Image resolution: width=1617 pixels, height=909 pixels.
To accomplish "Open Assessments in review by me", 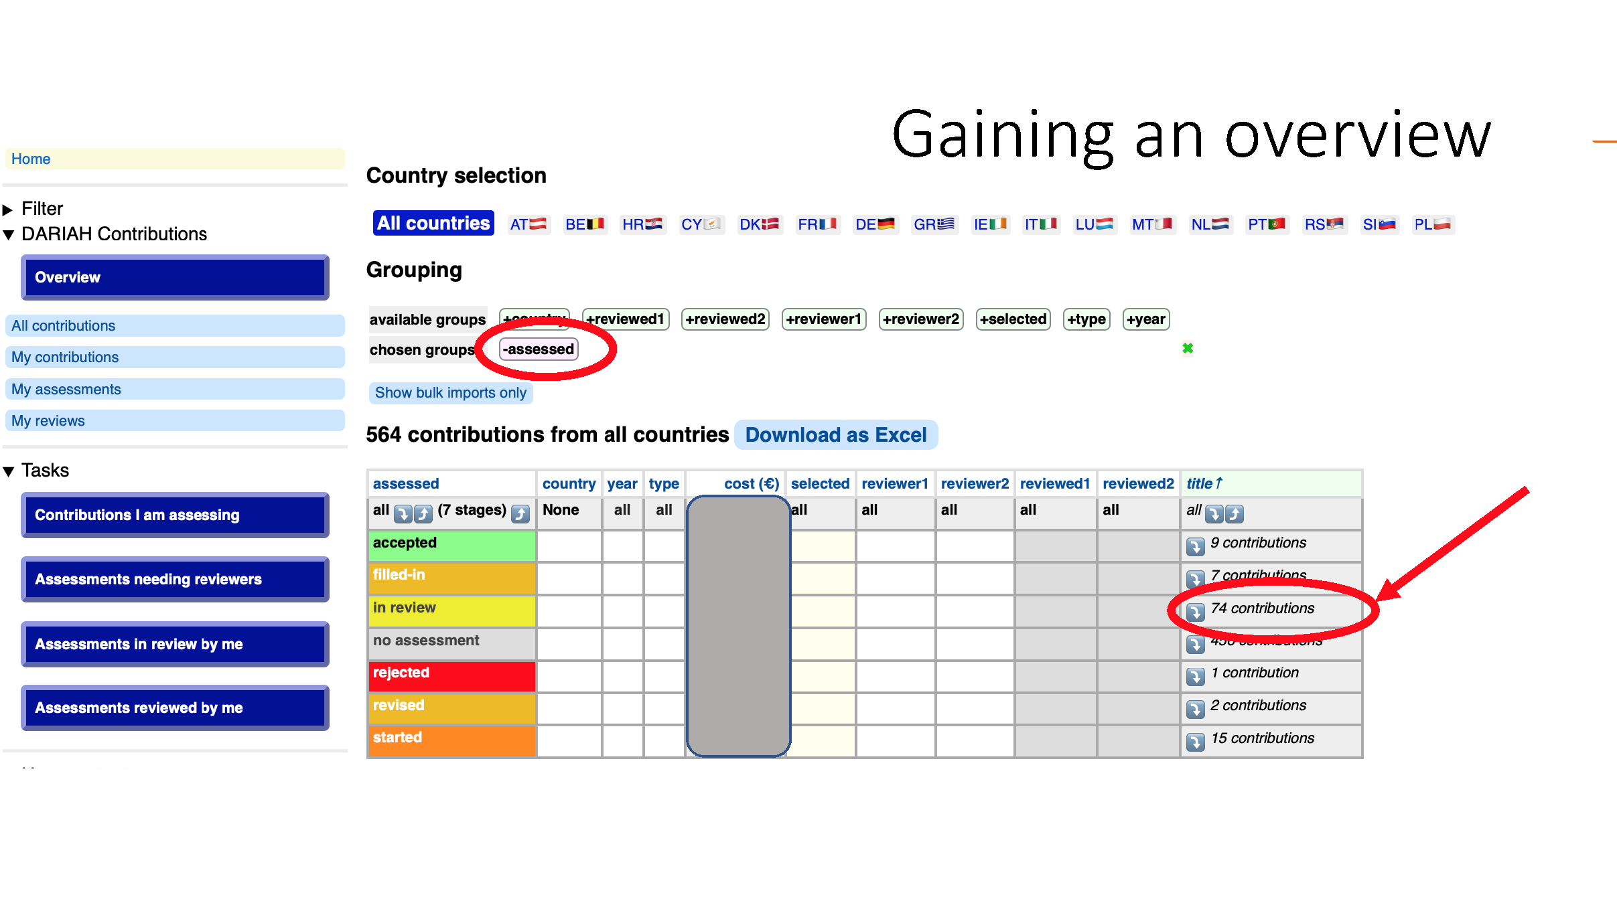I will coord(175,644).
